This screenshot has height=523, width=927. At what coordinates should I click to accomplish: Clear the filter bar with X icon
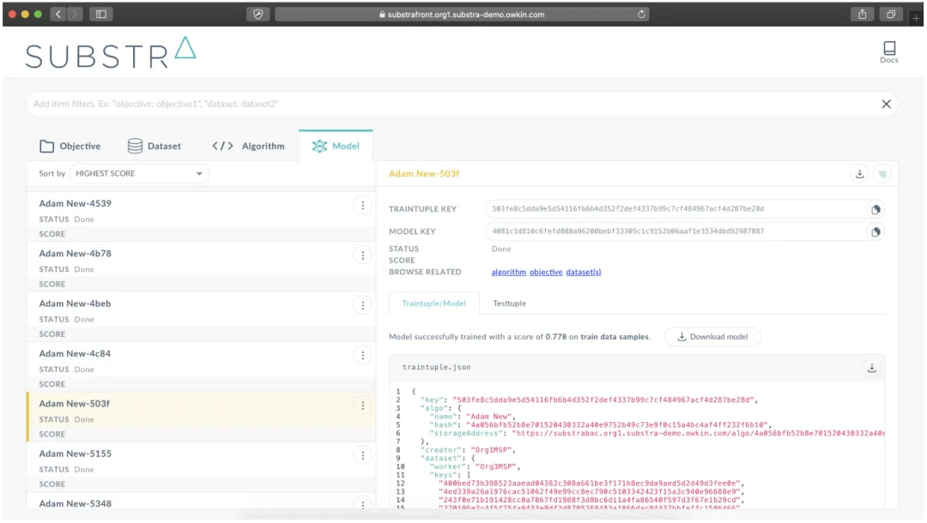[x=886, y=104]
